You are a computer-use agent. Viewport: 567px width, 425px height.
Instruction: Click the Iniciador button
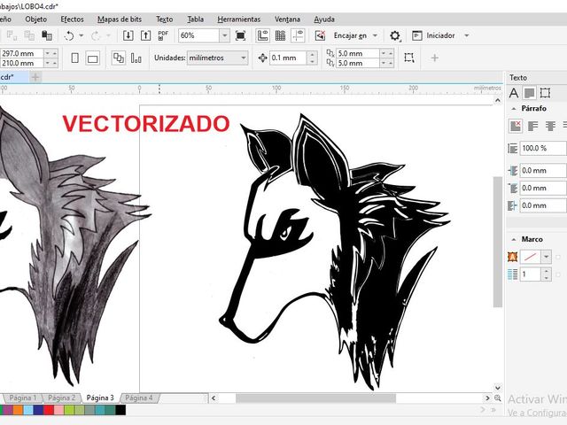440,35
